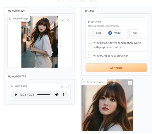This screenshot has height=134, width=152.
Task: Open the Settings tab
Action: coord(89,11)
